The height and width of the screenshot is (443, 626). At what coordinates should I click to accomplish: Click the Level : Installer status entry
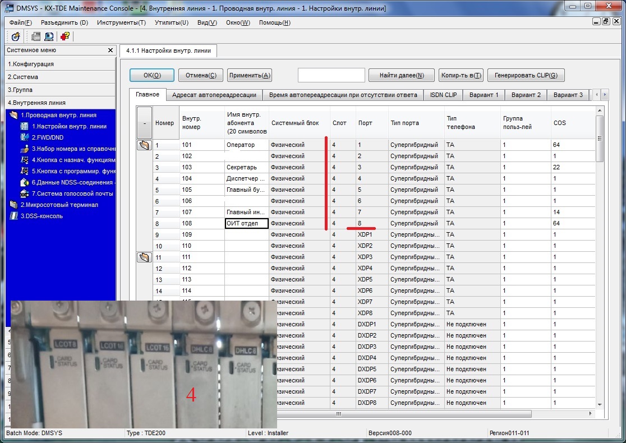[x=268, y=433]
